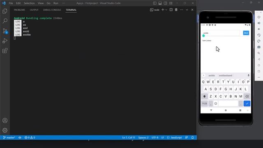Open notifications bell in status bar
The image size is (263, 148).
point(193,137)
